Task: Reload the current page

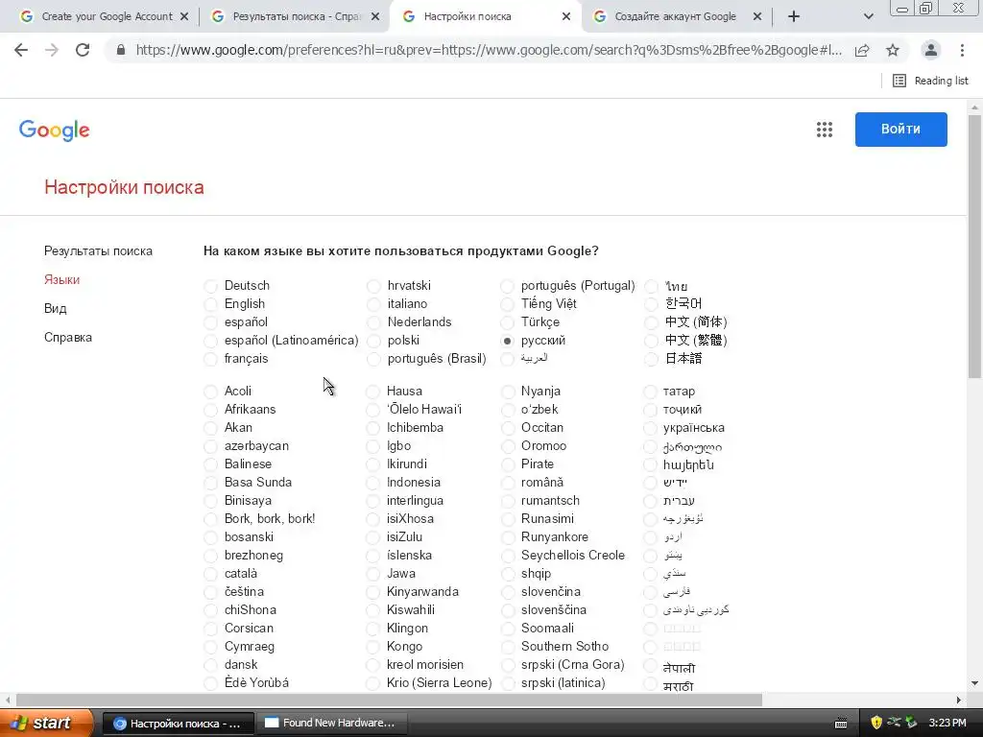Action: (83, 50)
